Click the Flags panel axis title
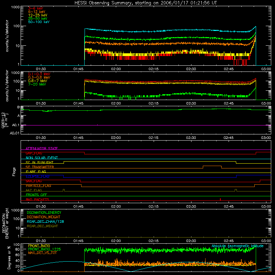The height and width of the screenshot is (275, 275). tap(14, 172)
